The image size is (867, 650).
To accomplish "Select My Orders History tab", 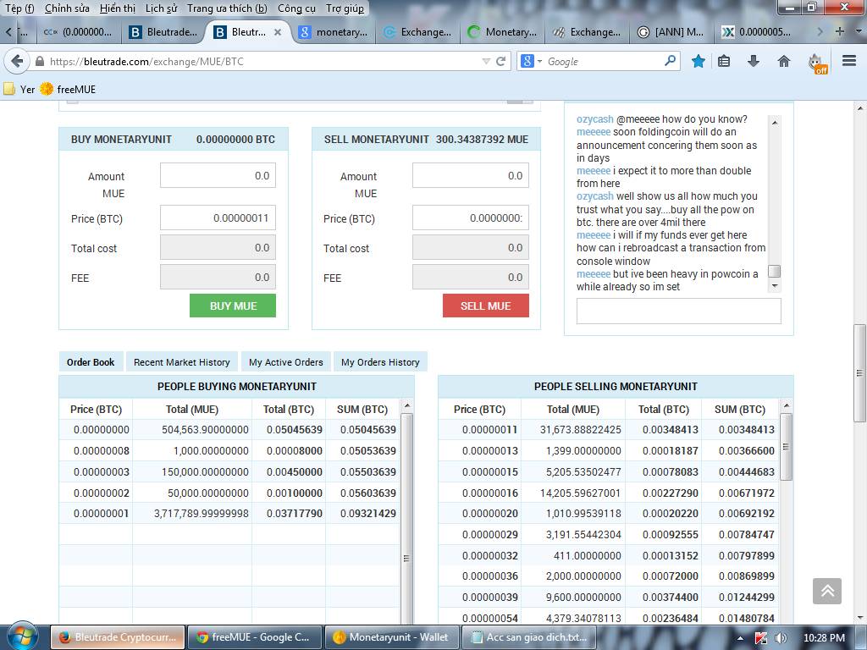I will pos(380,362).
